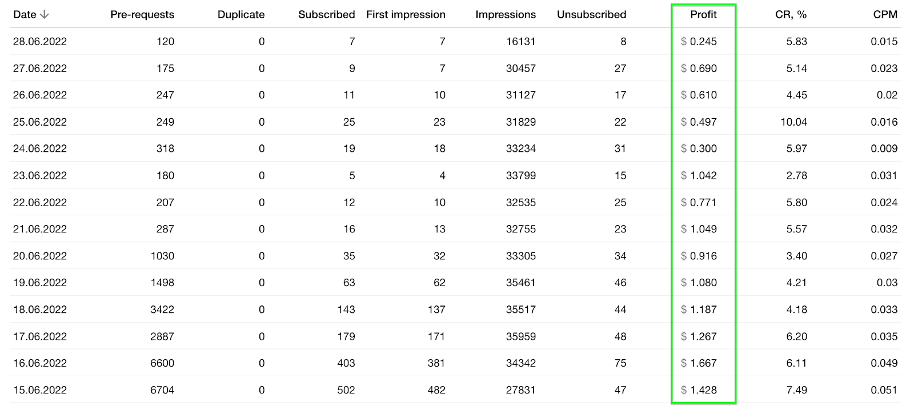
Task: Click the Subscribed column header
Action: [326, 14]
